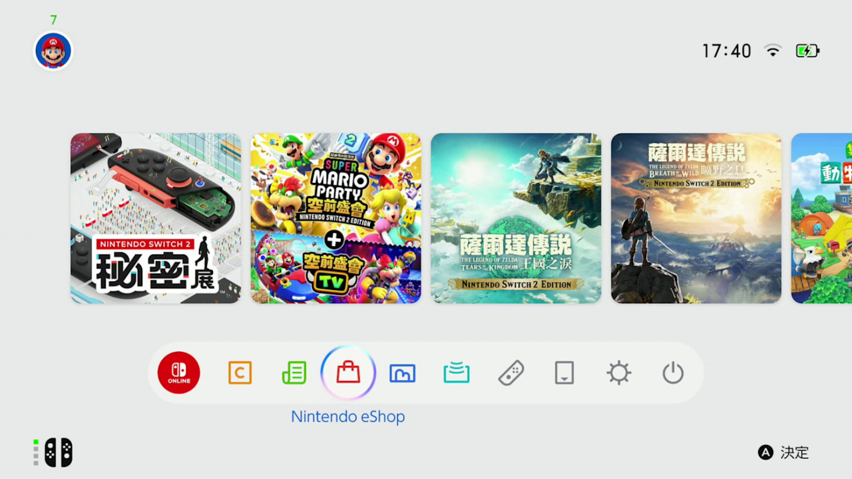Open Nintendo Switch Online icon
Image resolution: width=852 pixels, height=479 pixels.
click(x=179, y=373)
